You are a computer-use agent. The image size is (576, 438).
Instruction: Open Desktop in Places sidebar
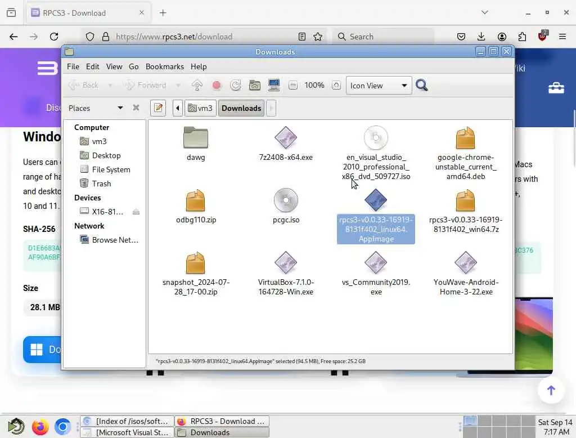106,155
